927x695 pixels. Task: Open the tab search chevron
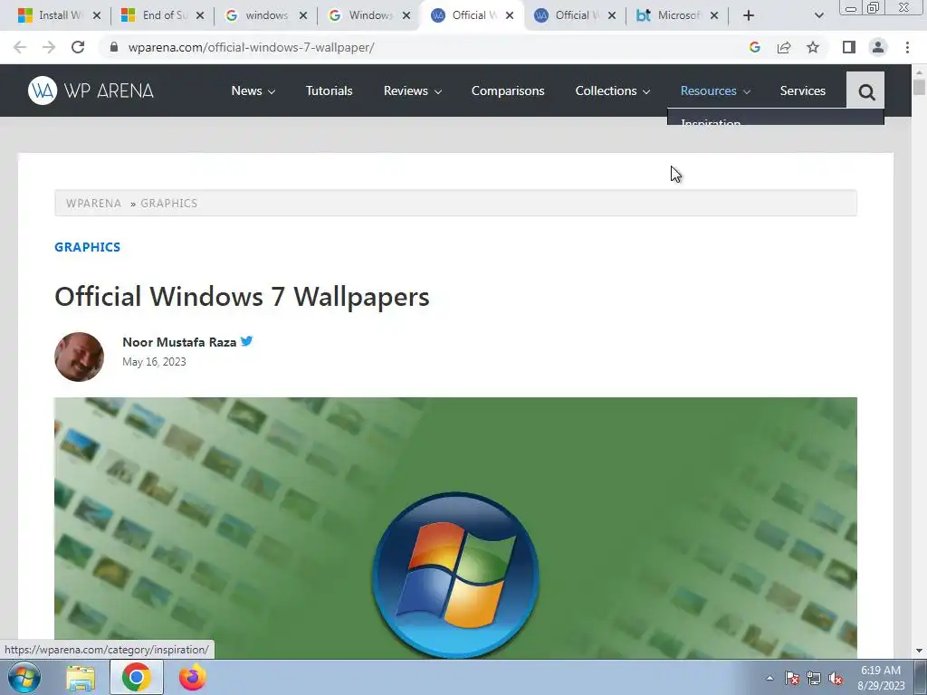click(818, 15)
